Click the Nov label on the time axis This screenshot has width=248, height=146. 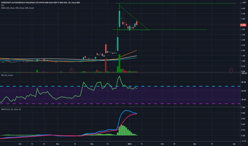(x=58, y=144)
